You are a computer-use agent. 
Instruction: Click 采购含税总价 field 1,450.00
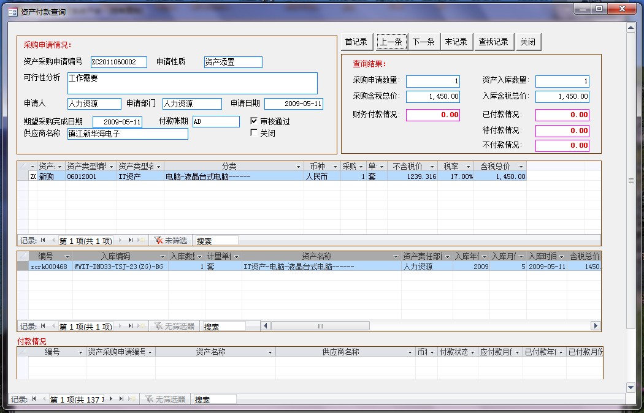433,96
